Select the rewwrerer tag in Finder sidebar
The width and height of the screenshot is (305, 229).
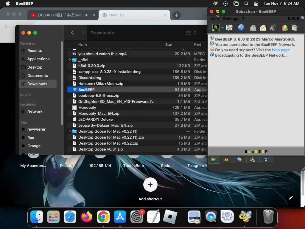38,129
